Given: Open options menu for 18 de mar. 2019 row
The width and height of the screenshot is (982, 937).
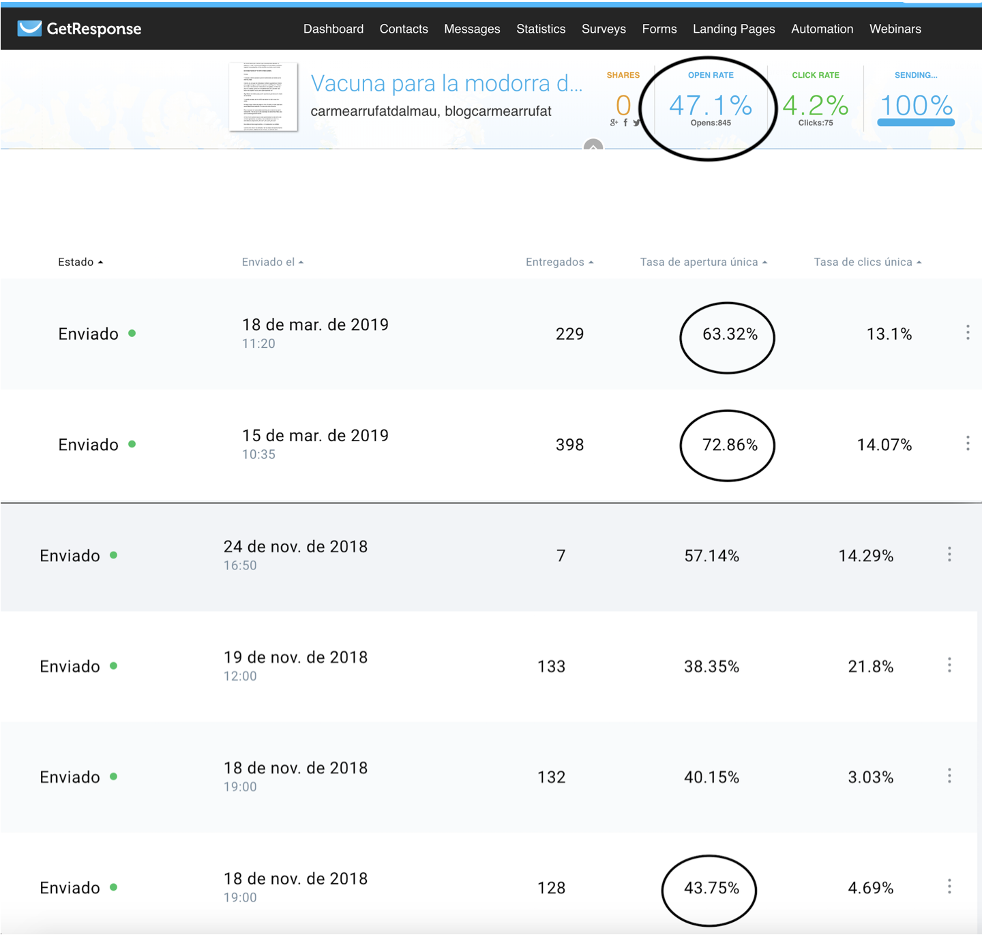Looking at the screenshot, I should 968,333.
